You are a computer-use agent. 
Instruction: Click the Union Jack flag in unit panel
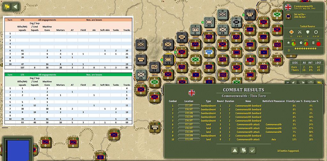[x=288, y=7]
